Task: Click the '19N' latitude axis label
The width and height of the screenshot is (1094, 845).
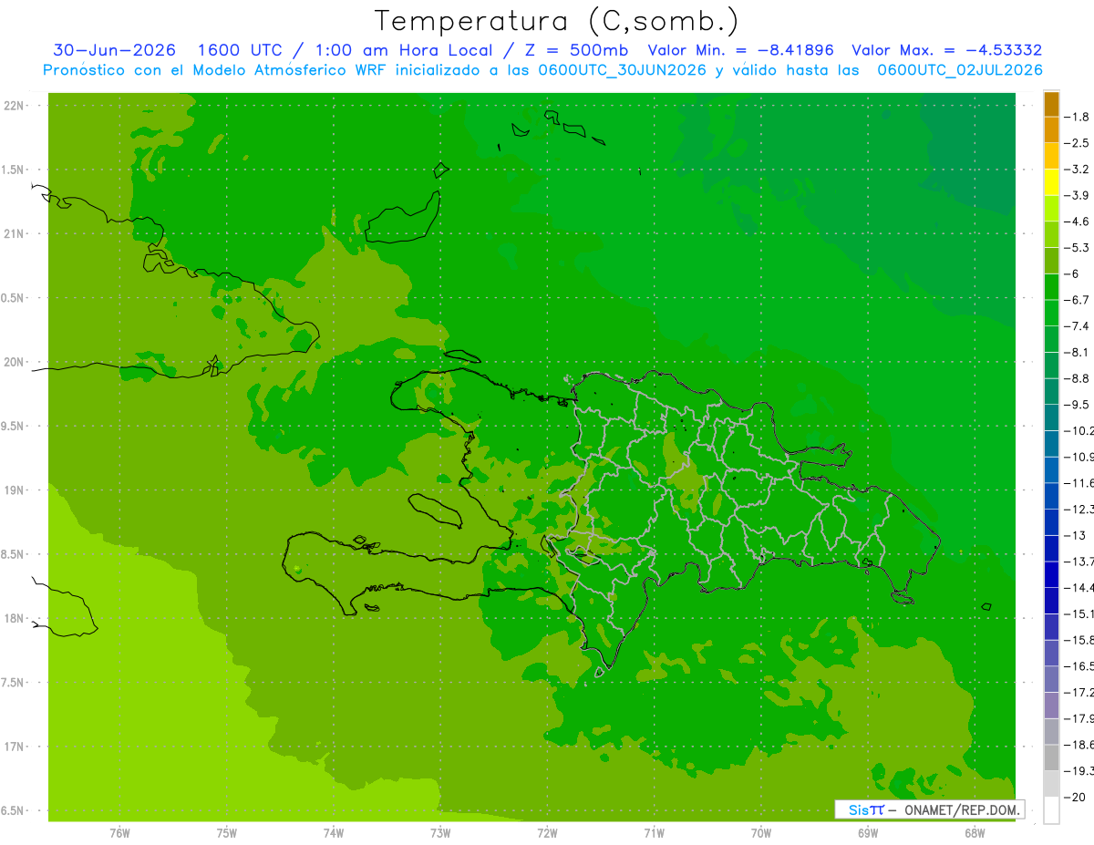Action: 15,490
